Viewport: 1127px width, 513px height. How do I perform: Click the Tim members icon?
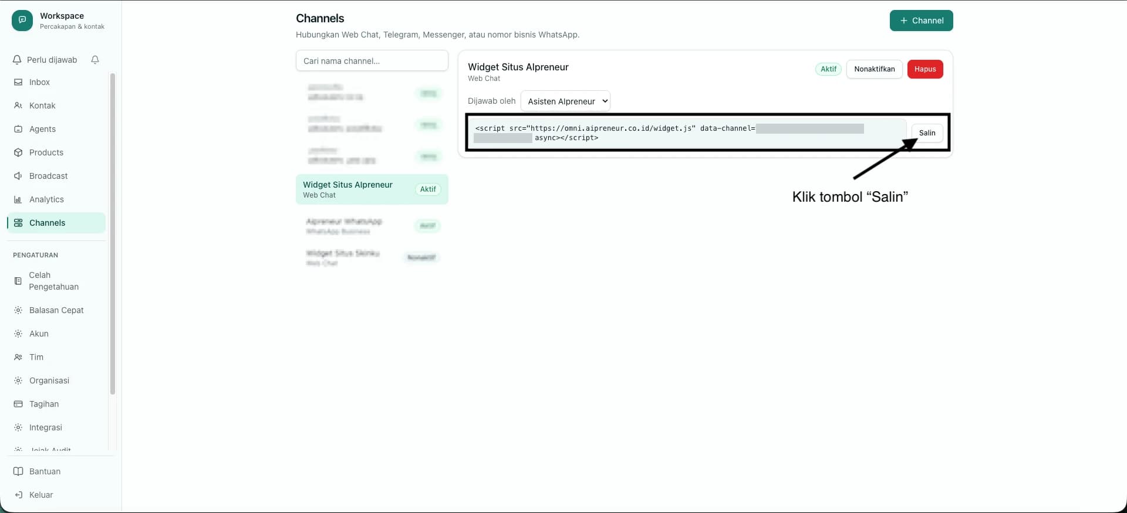pos(18,357)
